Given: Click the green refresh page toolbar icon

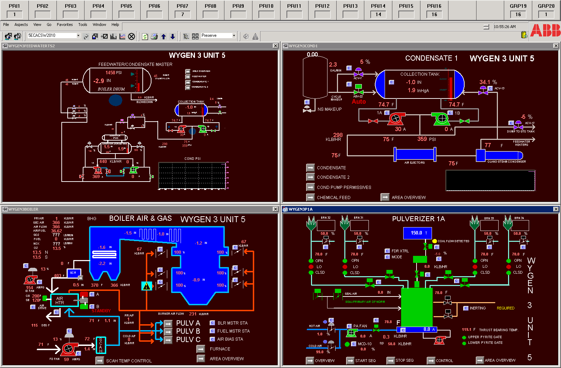Looking at the screenshot, I should (145, 36).
